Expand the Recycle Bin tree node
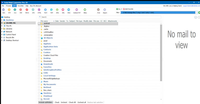The image size is (200, 104). click(2, 37)
